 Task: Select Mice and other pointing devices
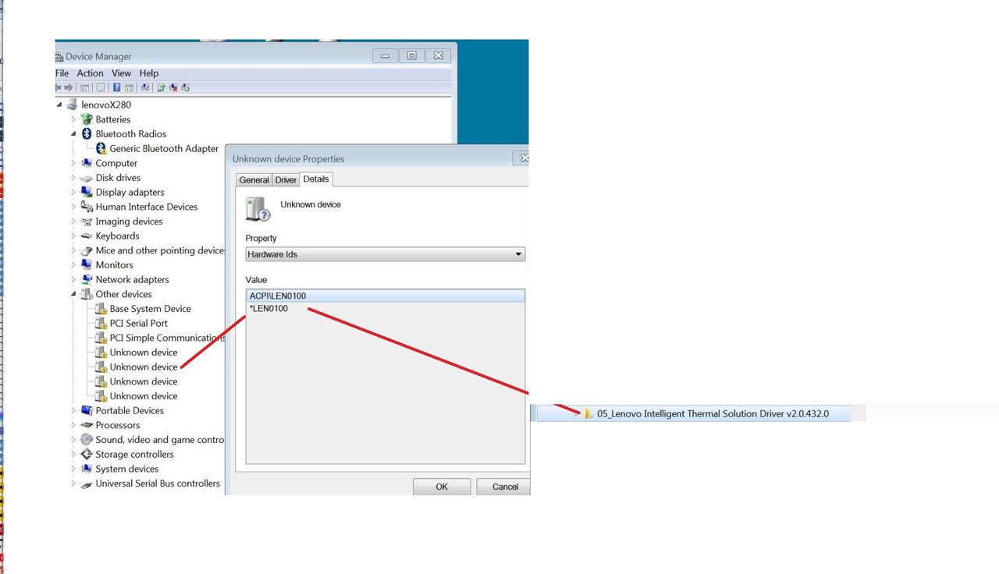coord(160,250)
